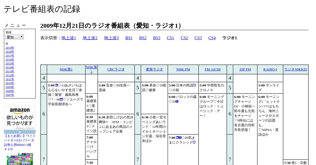Select RADIO-I 5:00 サンライズ cell
This screenshot has height=165, width=316.
click(270, 88)
